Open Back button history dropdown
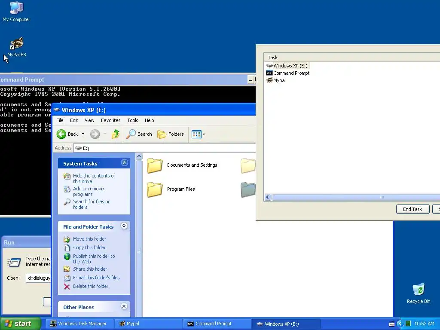The image size is (440, 330). [x=83, y=134]
